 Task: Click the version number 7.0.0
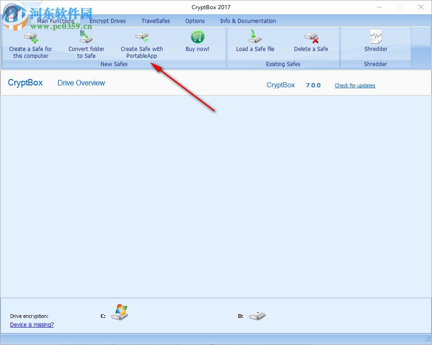coord(313,85)
